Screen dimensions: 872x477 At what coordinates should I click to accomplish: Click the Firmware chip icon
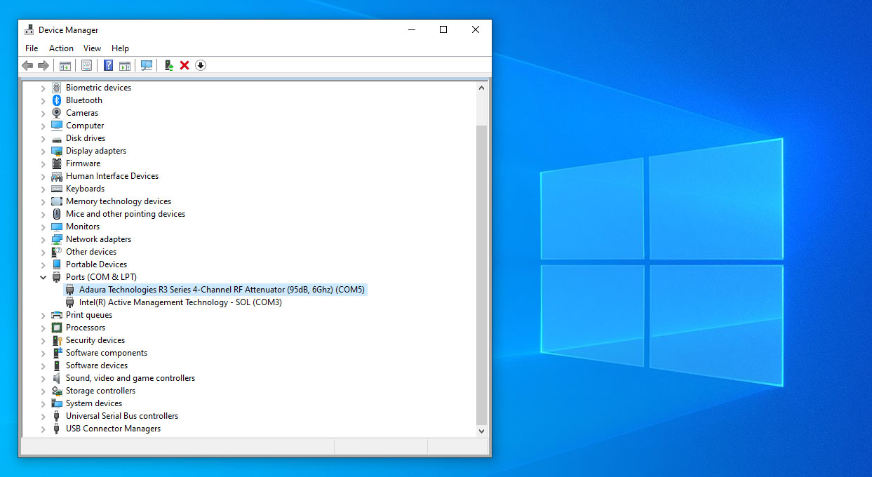coord(57,163)
